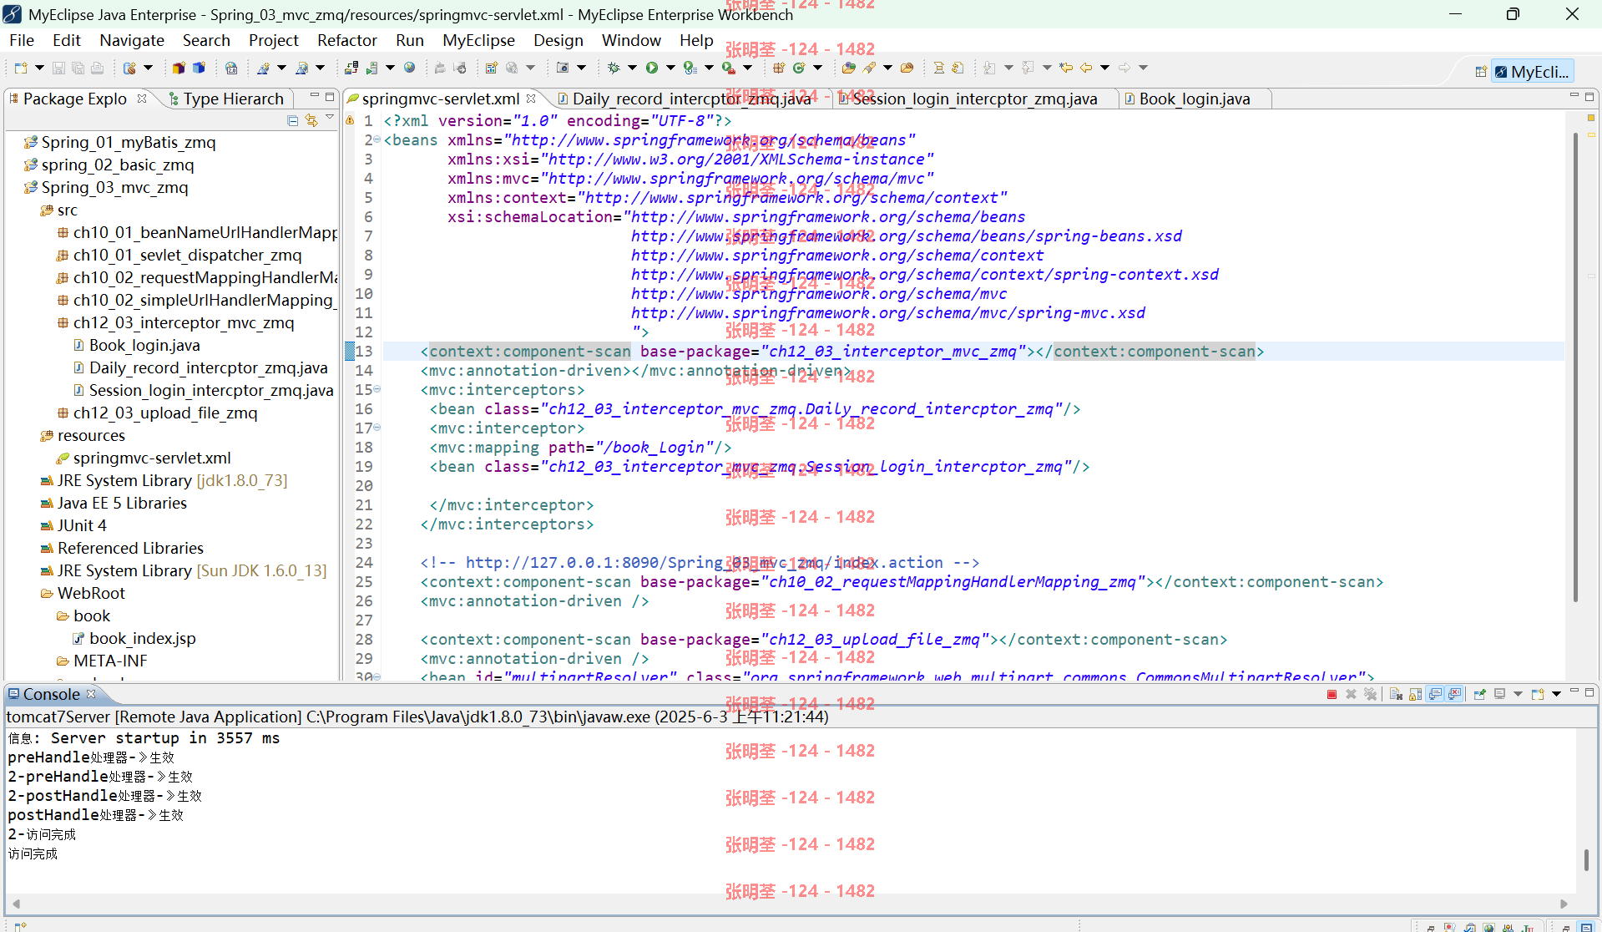The height and width of the screenshot is (932, 1602).
Task: Open the External Tools dropdown arrow
Action: [747, 68]
